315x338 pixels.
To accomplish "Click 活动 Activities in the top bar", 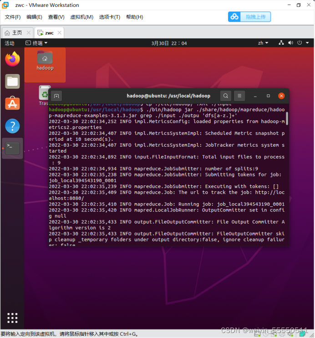I will click(10, 43).
